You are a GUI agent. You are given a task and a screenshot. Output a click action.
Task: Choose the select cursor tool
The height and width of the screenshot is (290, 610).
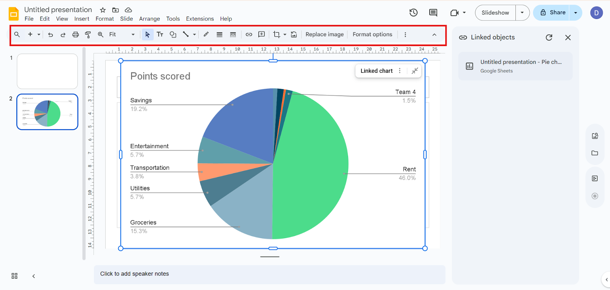(148, 35)
